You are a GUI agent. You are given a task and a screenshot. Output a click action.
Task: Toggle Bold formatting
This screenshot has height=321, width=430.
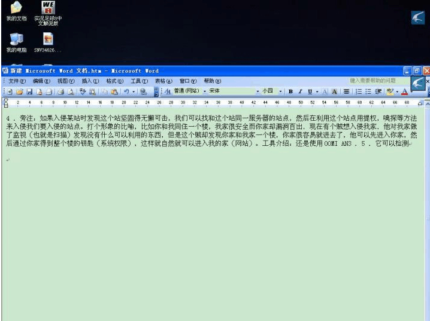(290, 91)
